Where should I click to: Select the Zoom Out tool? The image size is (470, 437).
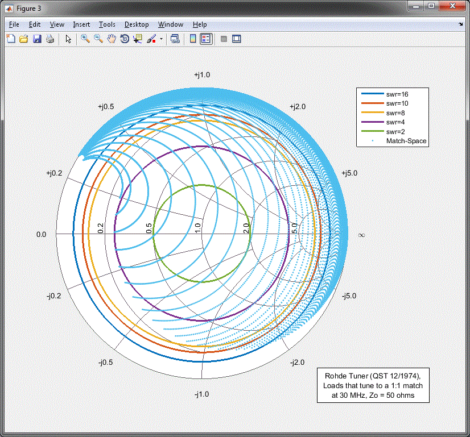coord(98,39)
